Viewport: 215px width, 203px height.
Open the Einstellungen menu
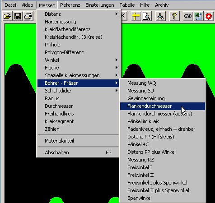point(100,5)
